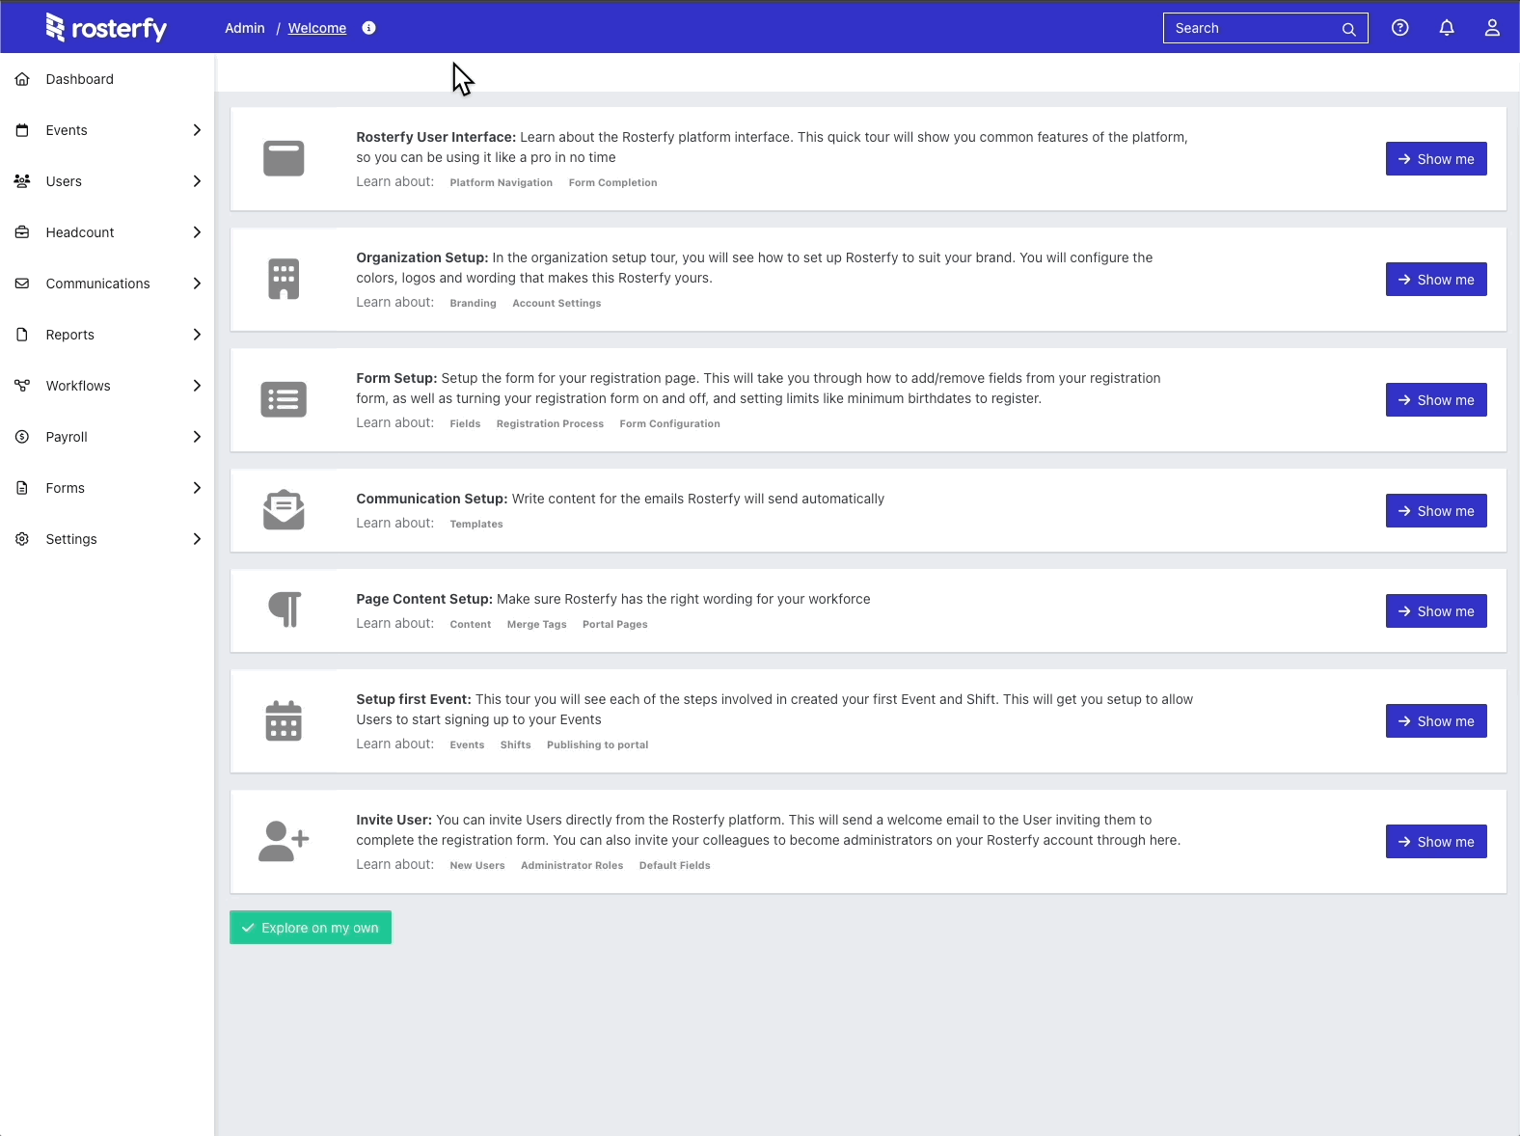This screenshot has width=1520, height=1136.
Task: Click the Forms file icon
Action: (22, 488)
